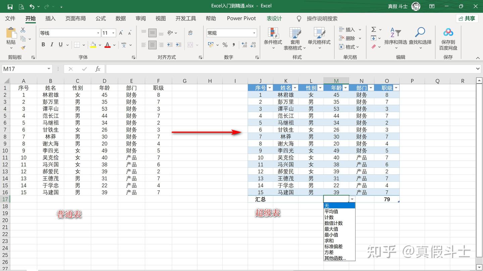
Task: Click the borders icon in font group
Action: point(77,44)
